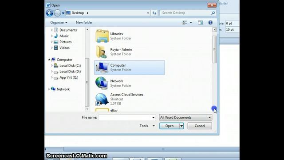Screen dimensions: 284x160
Task: Click the Network globe icon in file list
Action: 102,83
